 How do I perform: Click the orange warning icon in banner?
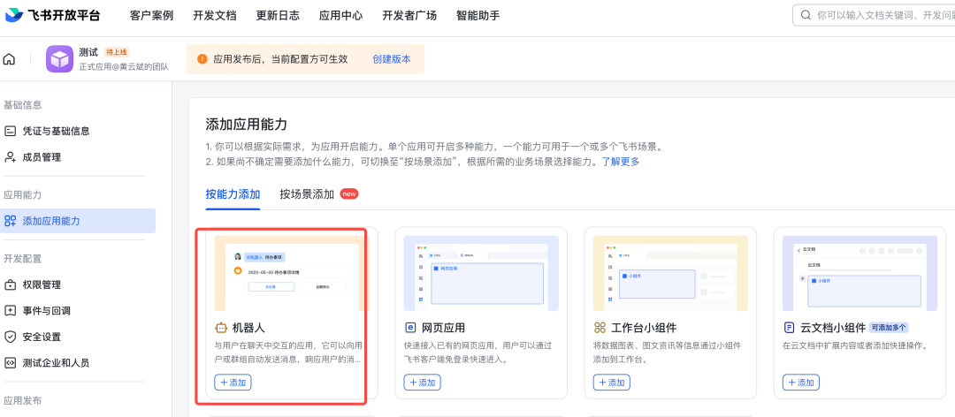(202, 59)
